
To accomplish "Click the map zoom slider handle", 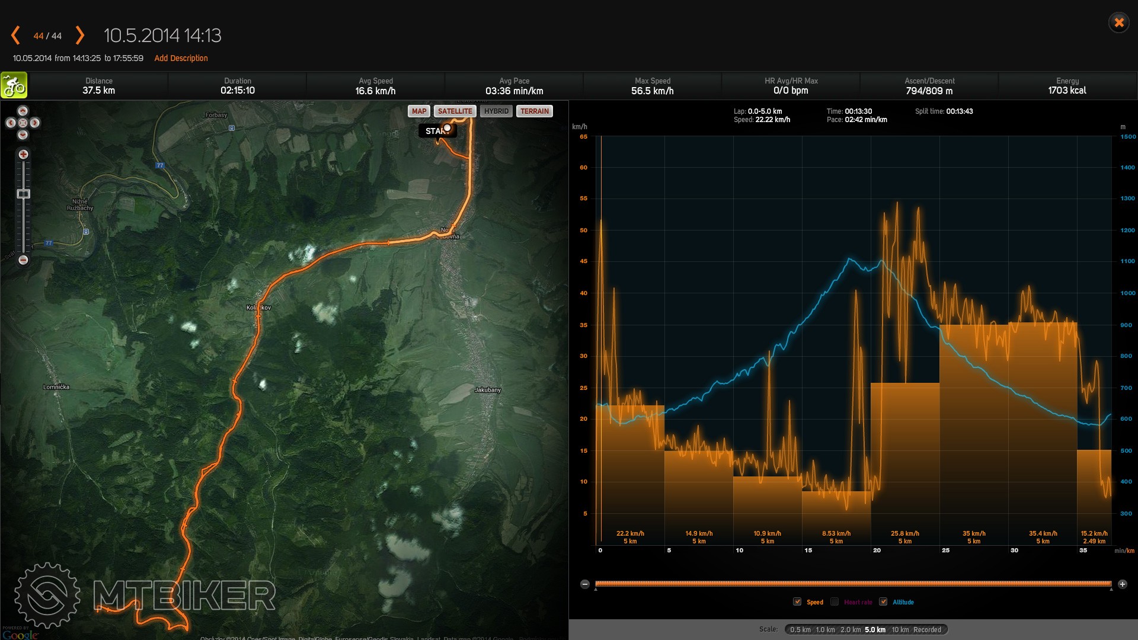I will click(23, 194).
